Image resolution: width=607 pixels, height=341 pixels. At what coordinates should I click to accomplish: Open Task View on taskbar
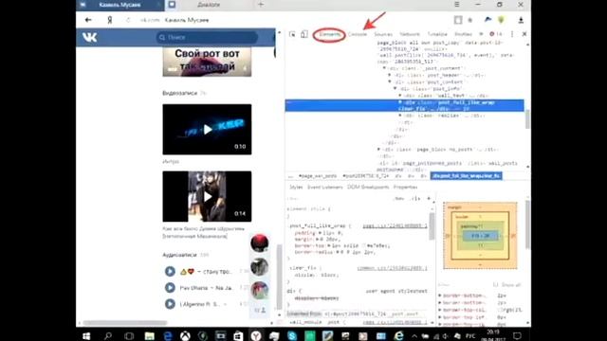pos(129,335)
